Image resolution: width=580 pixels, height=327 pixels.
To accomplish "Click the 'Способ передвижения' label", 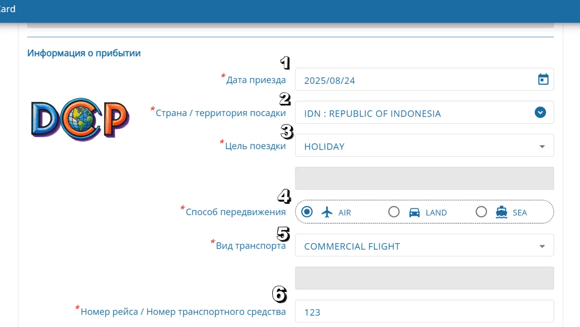I will coord(236,212).
